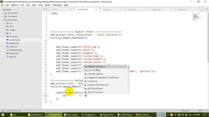
Task: Expand the fonts subfolder arrow
Action: (5, 26)
